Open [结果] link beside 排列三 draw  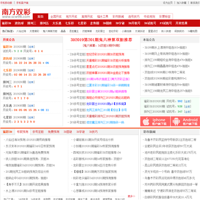point(31,82)
